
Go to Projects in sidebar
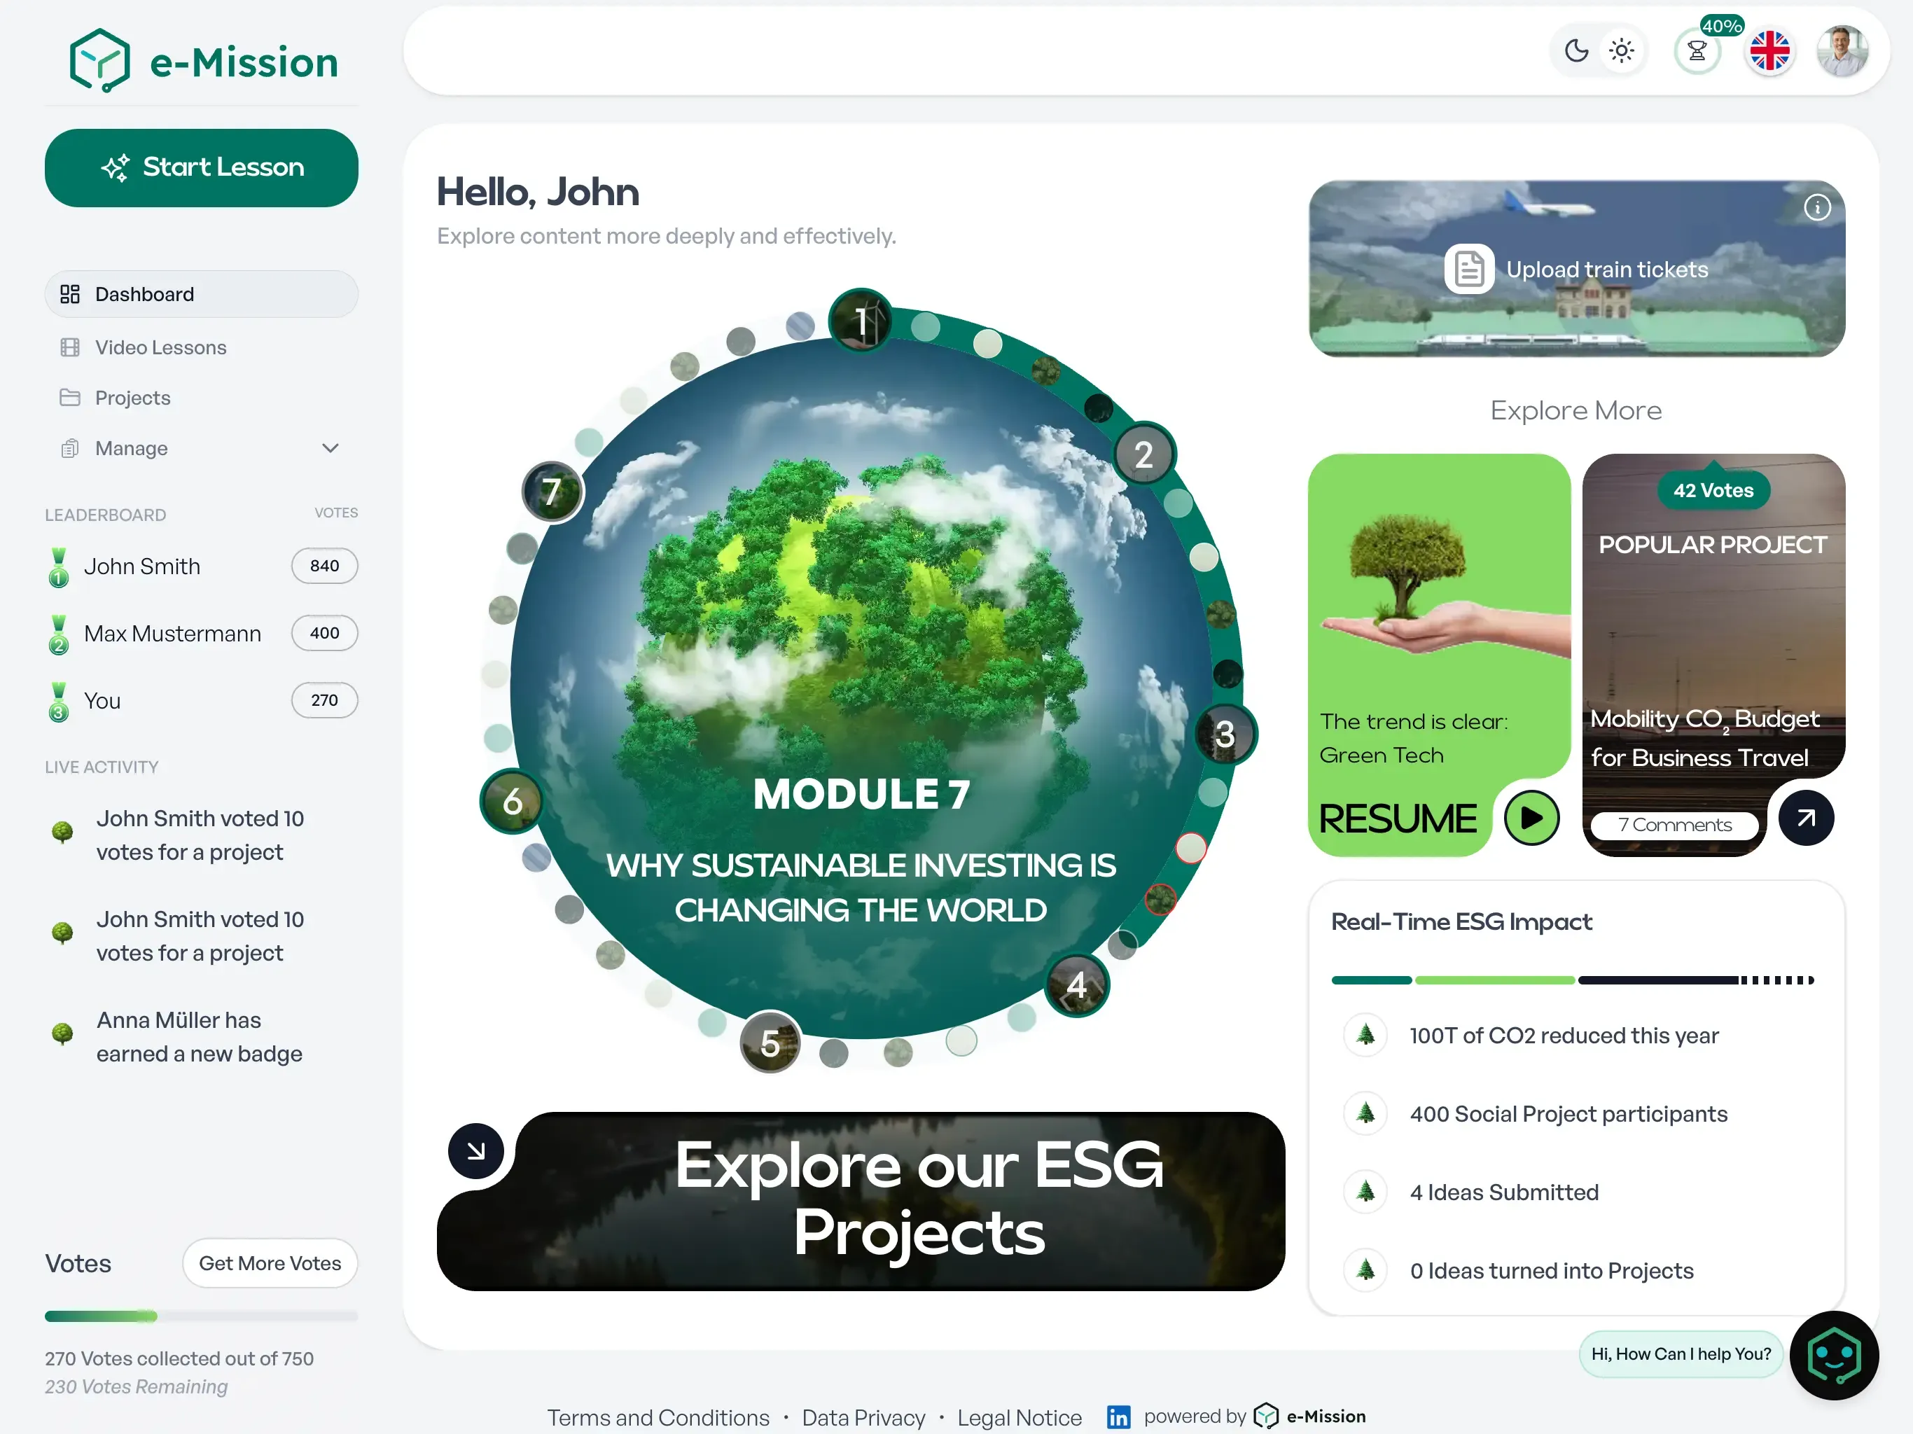pos(132,398)
